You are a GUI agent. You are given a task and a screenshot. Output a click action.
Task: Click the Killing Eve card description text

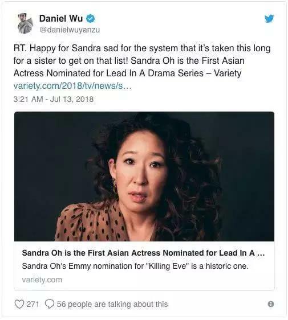pyautogui.click(x=135, y=266)
